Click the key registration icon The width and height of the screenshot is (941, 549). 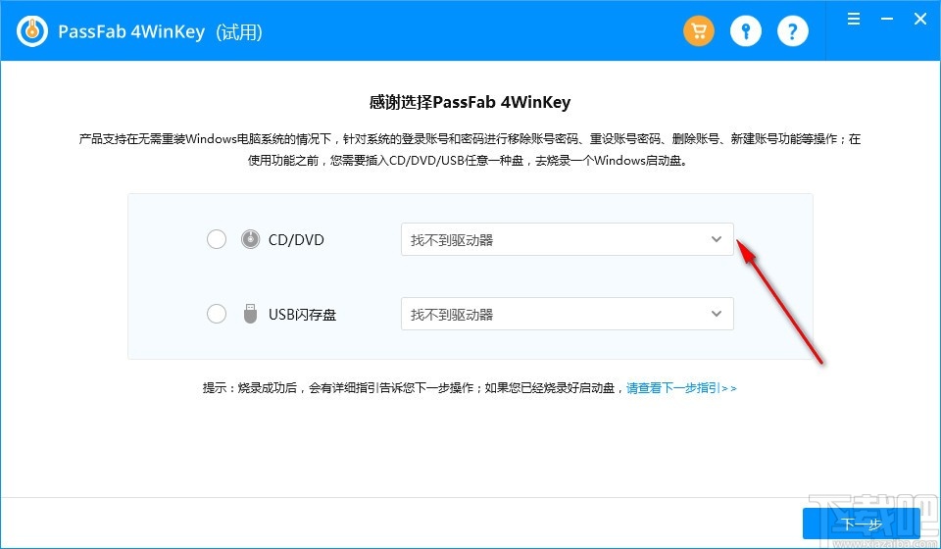(x=745, y=31)
